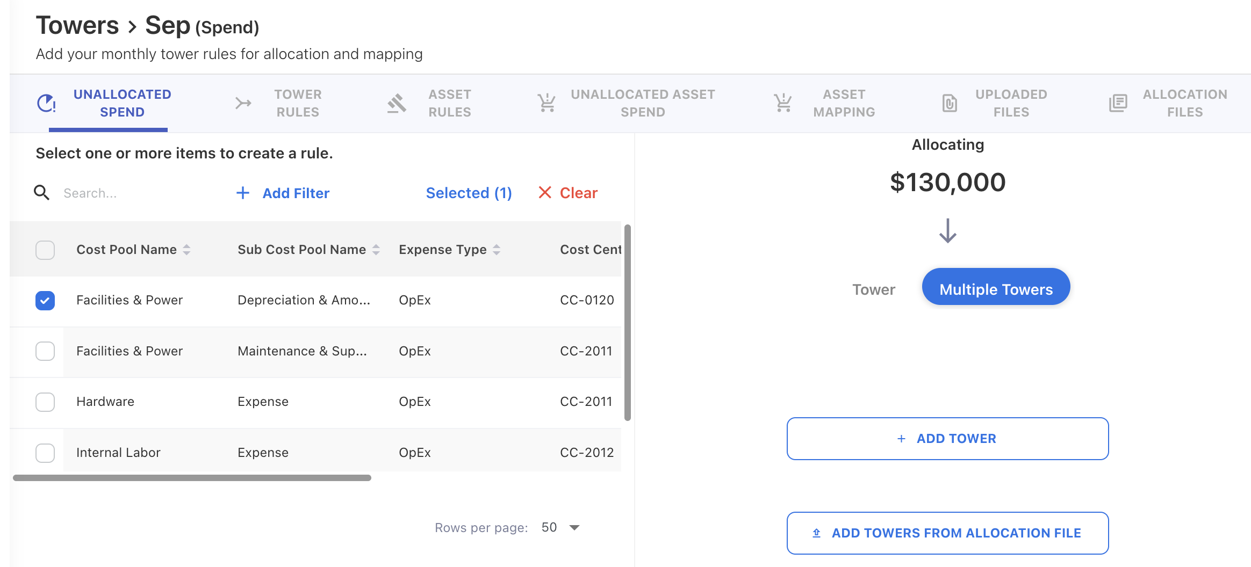This screenshot has height=567, width=1251.
Task: Uncheck the Depreciation & Amo... row checkbox
Action: (45, 301)
